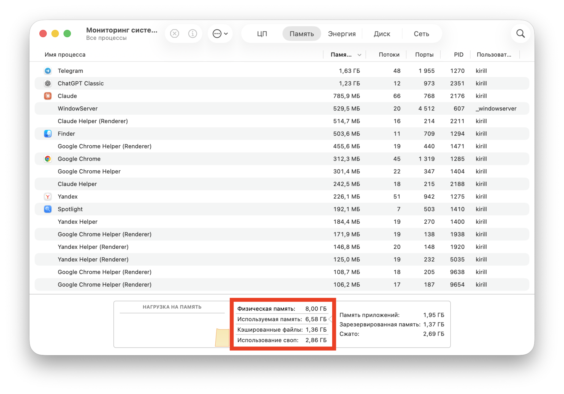This screenshot has width=564, height=394.
Task: Click the green fullscreen window button
Action: (x=67, y=34)
